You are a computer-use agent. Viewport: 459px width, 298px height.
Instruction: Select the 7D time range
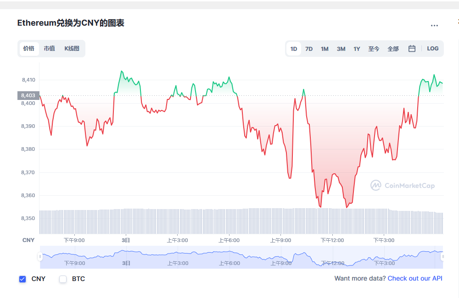tap(309, 49)
